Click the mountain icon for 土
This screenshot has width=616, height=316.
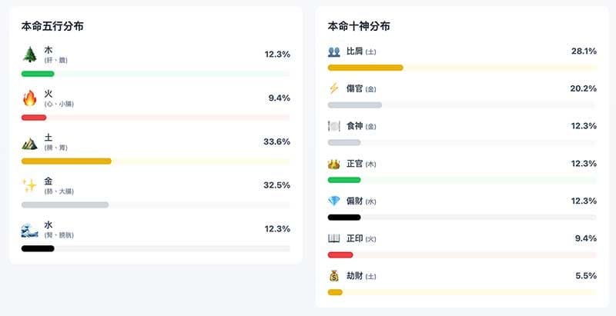[x=29, y=141]
